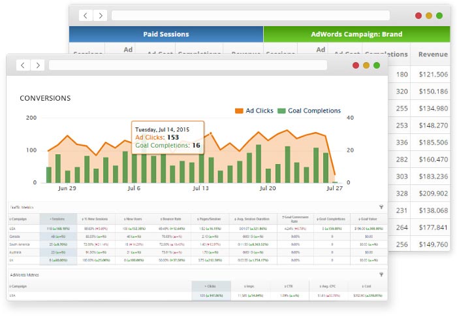Select the Paid Sessions header tab
This screenshot has height=317, width=457.
(166, 34)
